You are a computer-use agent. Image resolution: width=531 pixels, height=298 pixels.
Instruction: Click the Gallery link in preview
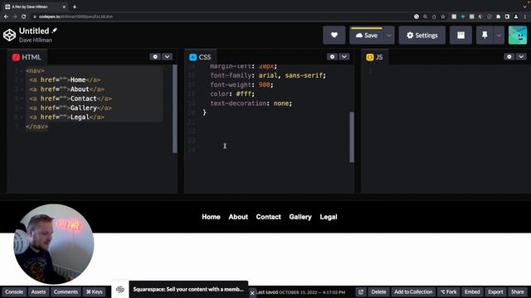tap(300, 217)
